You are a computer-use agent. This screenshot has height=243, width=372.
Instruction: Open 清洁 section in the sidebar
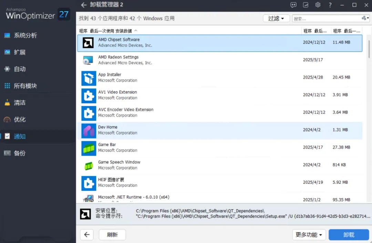click(x=20, y=103)
